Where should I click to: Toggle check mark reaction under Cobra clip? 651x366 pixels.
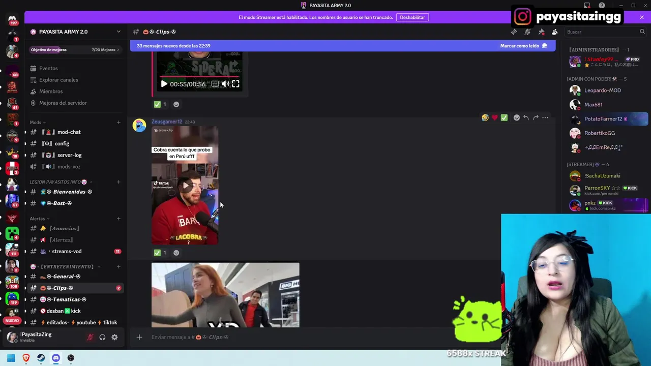tap(160, 253)
